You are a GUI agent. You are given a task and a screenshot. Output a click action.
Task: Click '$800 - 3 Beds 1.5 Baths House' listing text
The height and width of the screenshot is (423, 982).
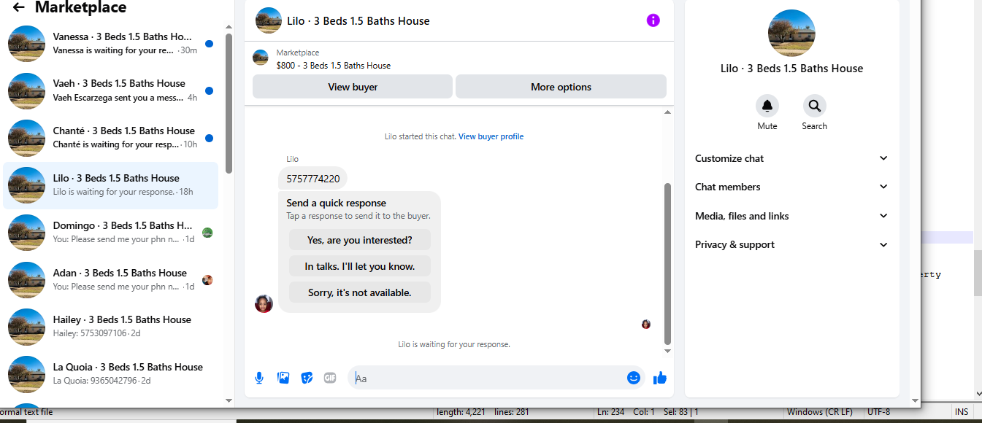pyautogui.click(x=334, y=66)
